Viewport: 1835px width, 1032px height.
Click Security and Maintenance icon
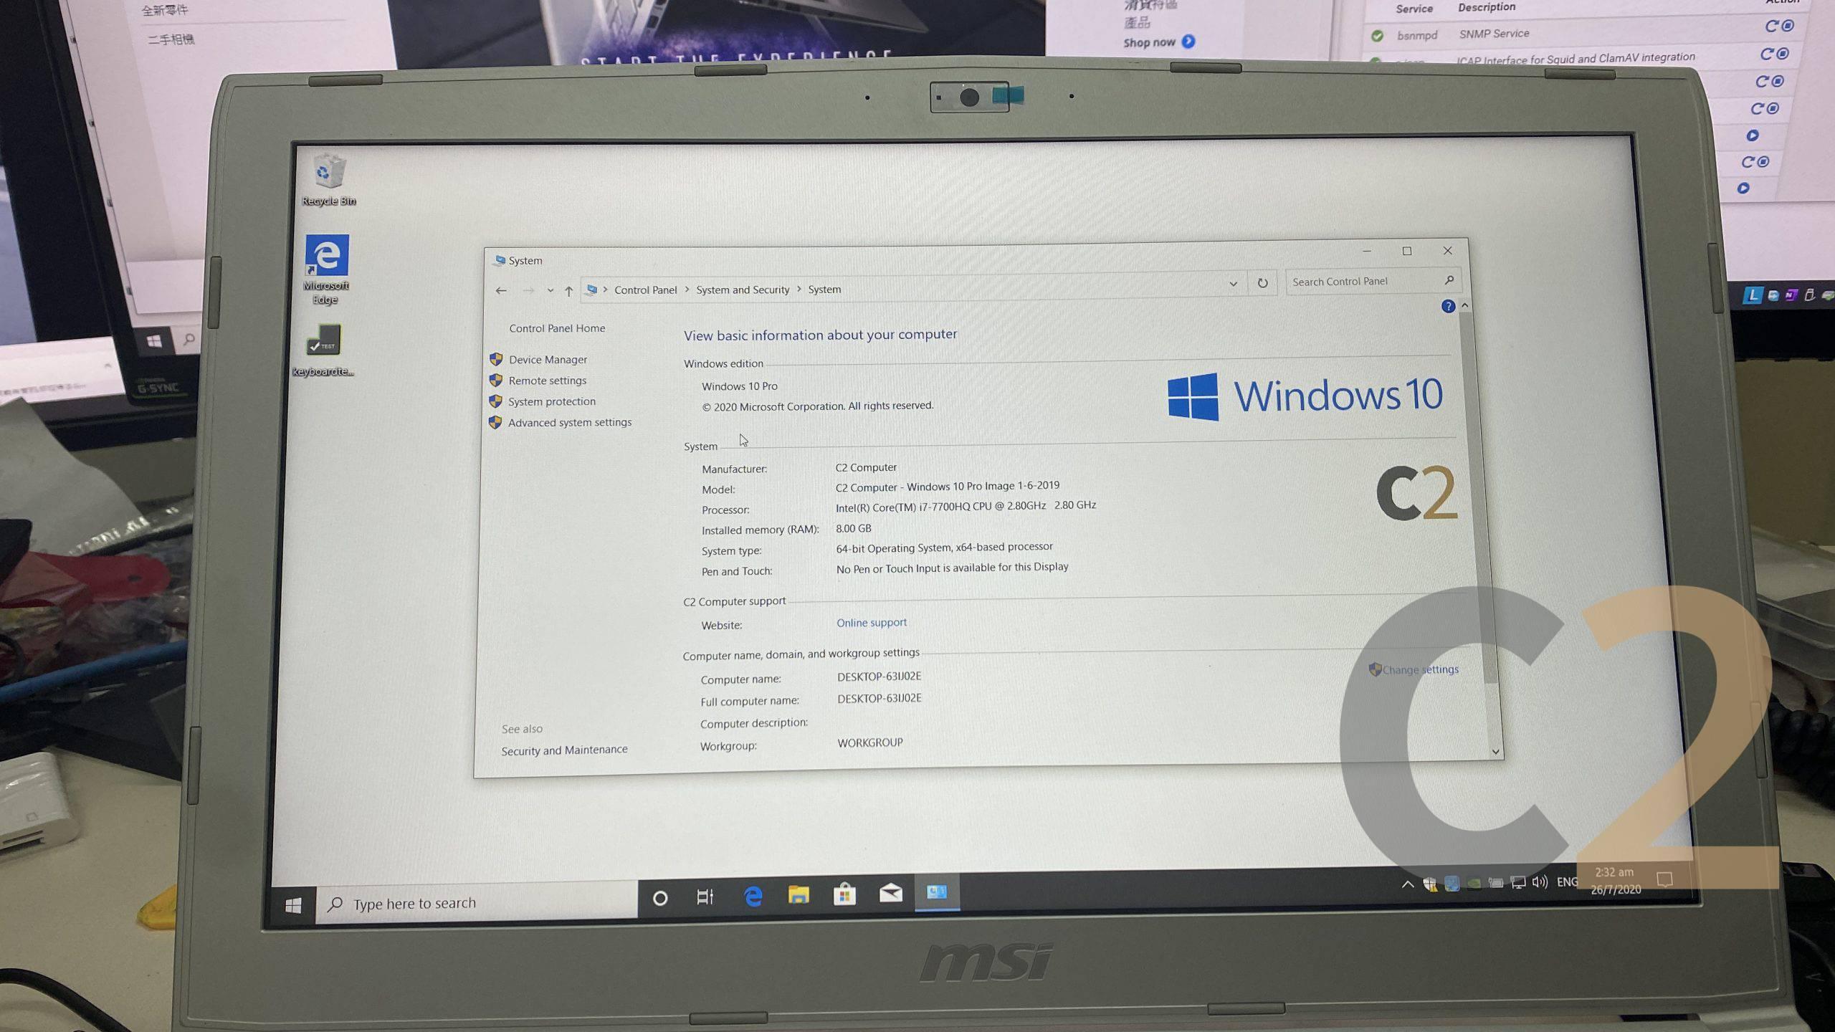point(565,750)
